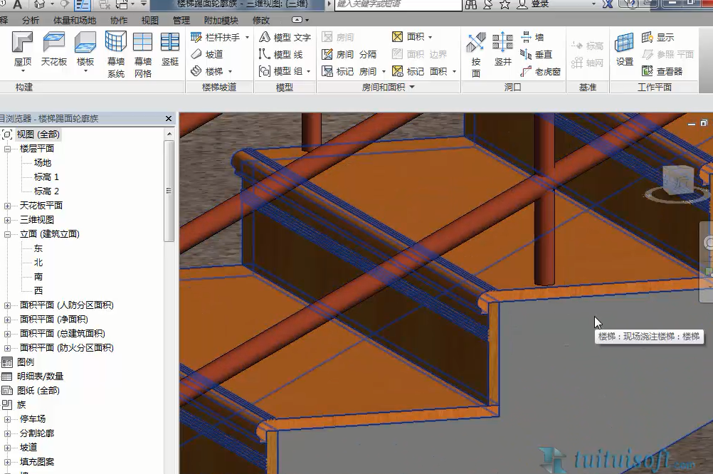Image resolution: width=713 pixels, height=474 pixels.
Task: Open the 体量和场地 ribbon tab
Action: (x=75, y=21)
